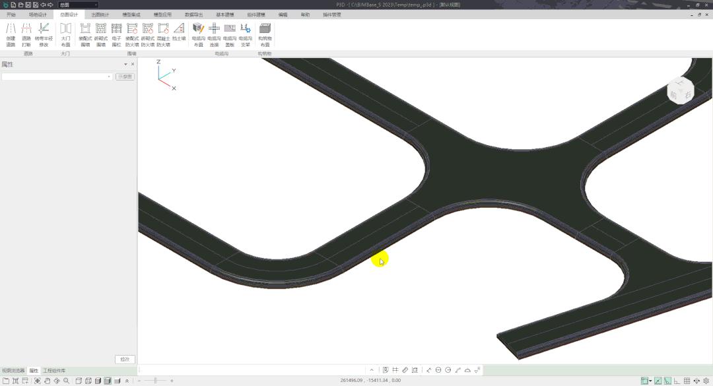Open the 总图 dropdown in title bar
Viewport: 713px width, 386px height.
pyautogui.click(x=78, y=5)
